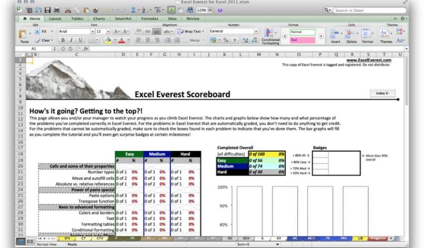Image resolution: width=424 pixels, height=248 pixels.
Task: Click the Increase Decimal icon
Action: (x=245, y=40)
